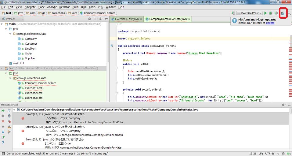The height and width of the screenshot is (156, 292).
Task: Click the collections breadcrumb in navigation bar
Action: (x=58, y=13)
